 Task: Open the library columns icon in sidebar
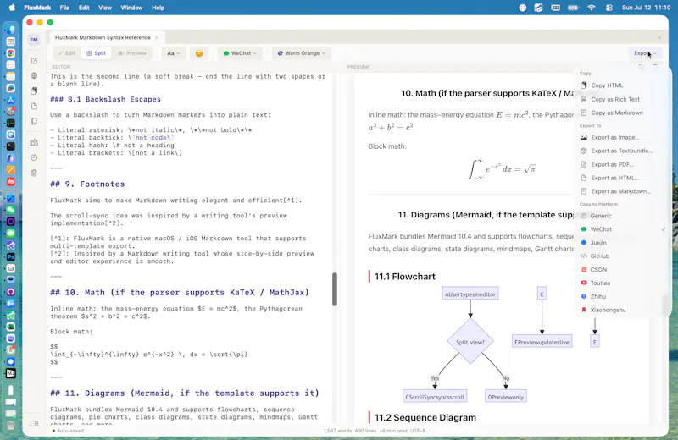(34, 142)
